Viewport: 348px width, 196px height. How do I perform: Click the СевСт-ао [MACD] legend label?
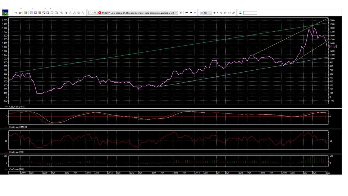(17, 127)
